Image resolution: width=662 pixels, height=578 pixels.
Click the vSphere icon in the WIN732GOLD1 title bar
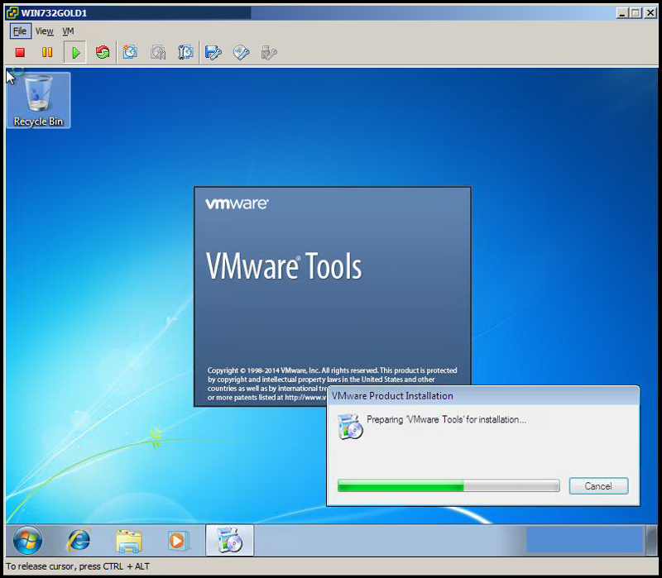pos(12,12)
